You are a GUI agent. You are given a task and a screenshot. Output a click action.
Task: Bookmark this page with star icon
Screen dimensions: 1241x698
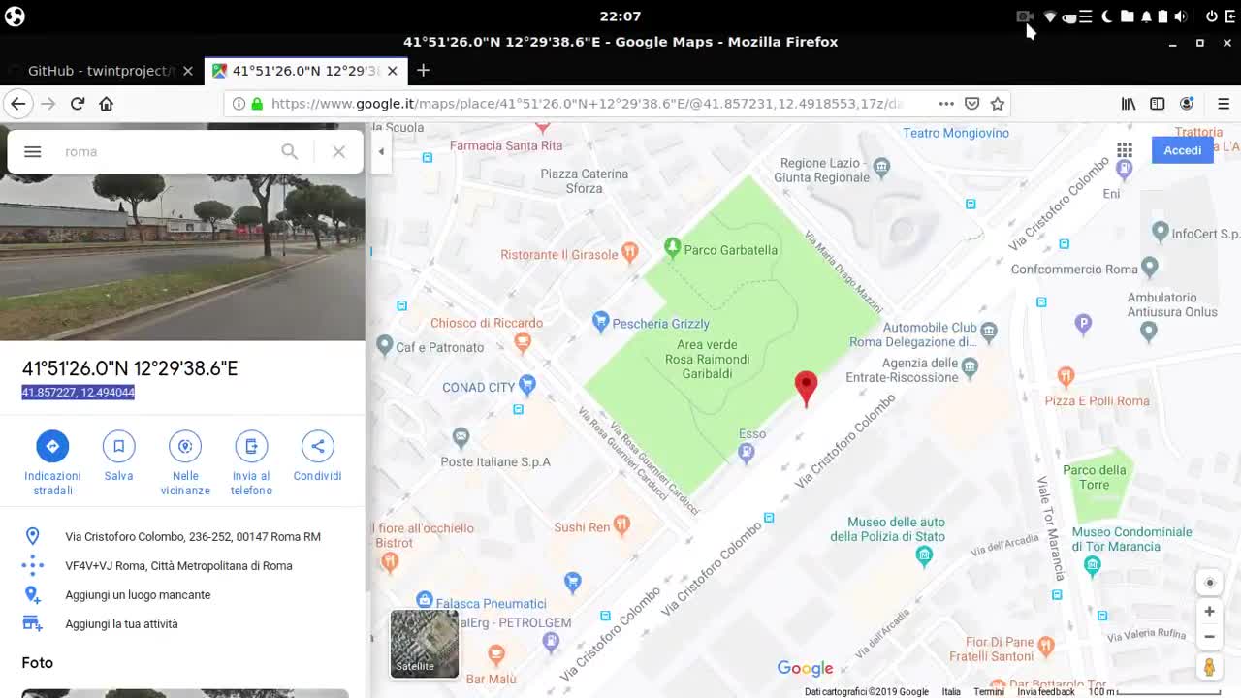tap(997, 104)
